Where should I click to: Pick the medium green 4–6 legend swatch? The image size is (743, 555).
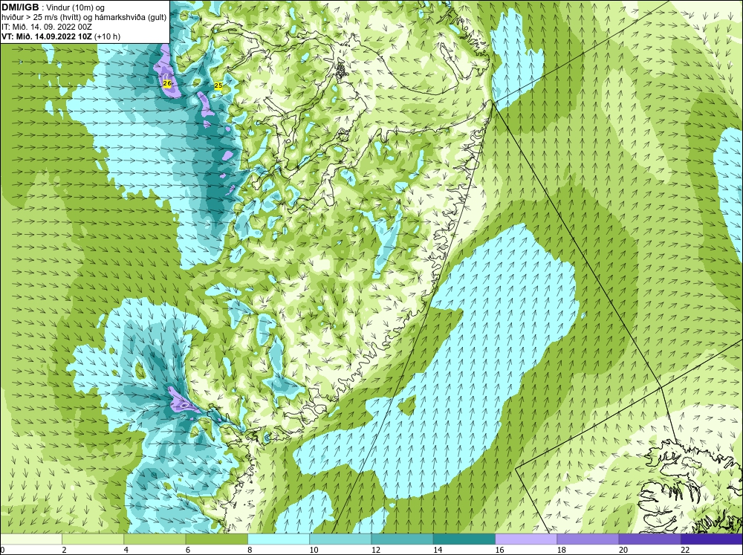tap(155, 539)
